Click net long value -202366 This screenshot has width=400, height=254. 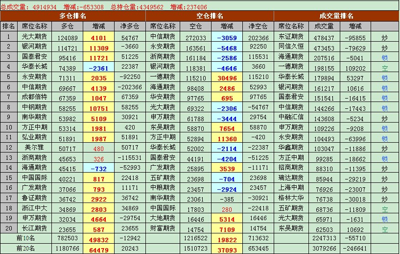(130, 87)
